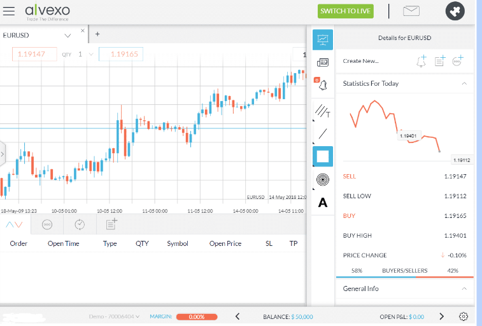Select the rectangle drawing tool
This screenshot has width=482, height=326.
click(x=323, y=156)
